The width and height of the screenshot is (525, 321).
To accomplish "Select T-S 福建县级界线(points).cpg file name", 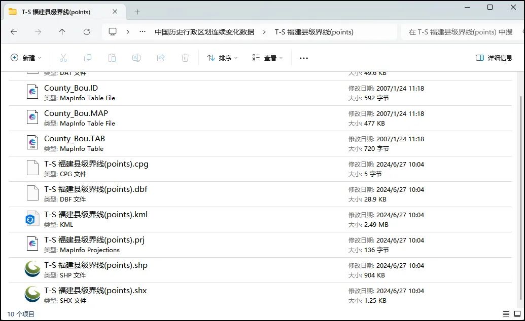I will coord(96,164).
